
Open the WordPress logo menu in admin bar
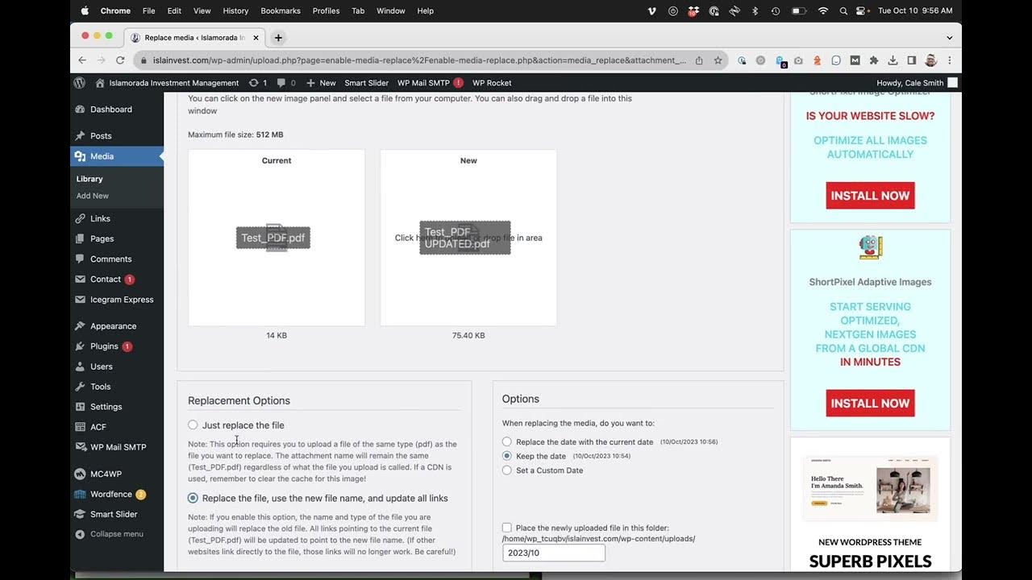(x=79, y=82)
